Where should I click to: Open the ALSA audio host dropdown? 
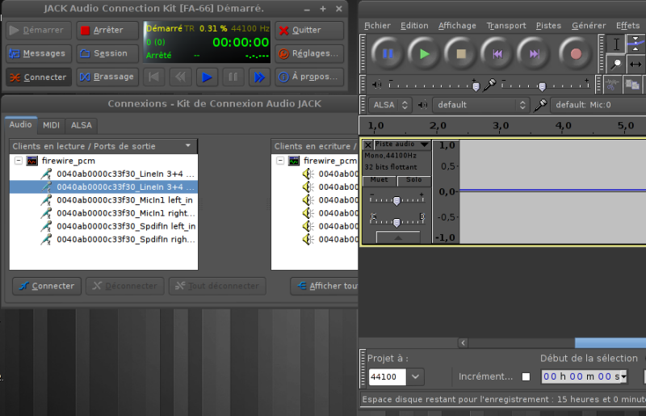coord(389,105)
